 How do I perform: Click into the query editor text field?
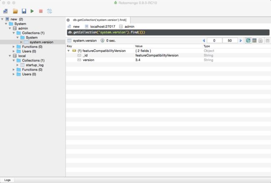[168, 32]
